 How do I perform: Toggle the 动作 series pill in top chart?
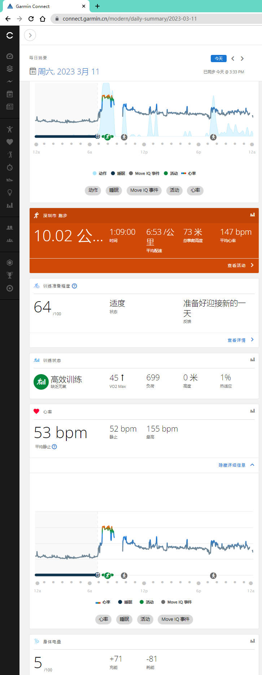[x=93, y=190]
